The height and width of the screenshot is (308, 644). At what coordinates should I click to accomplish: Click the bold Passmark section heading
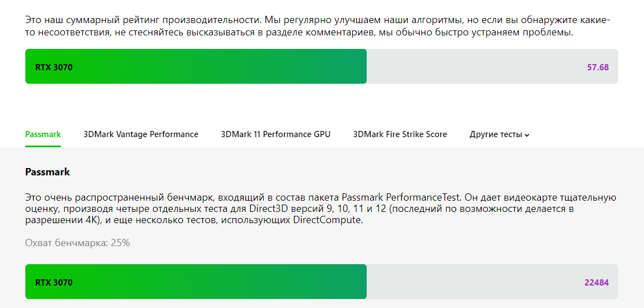pyautogui.click(x=48, y=172)
